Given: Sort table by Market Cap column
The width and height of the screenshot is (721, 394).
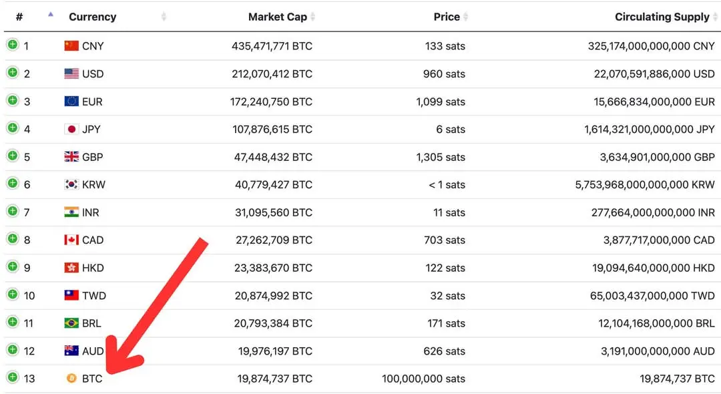Looking at the screenshot, I should pos(277,17).
